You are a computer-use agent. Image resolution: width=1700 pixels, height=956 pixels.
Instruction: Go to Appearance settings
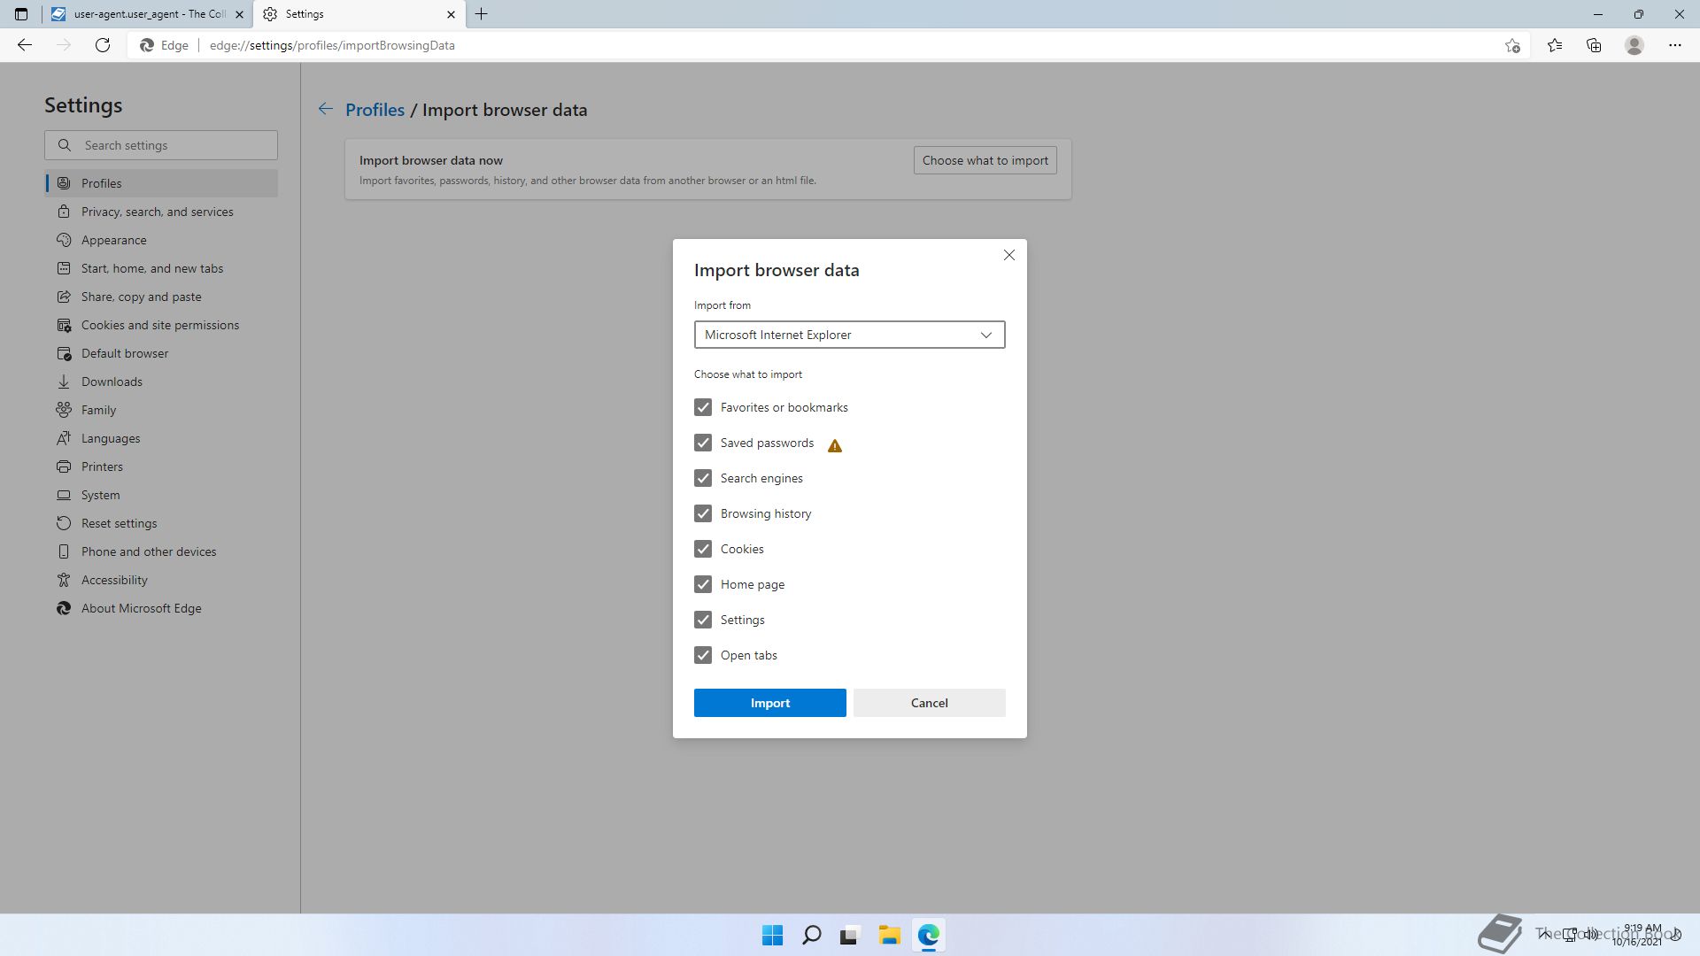pos(161,240)
